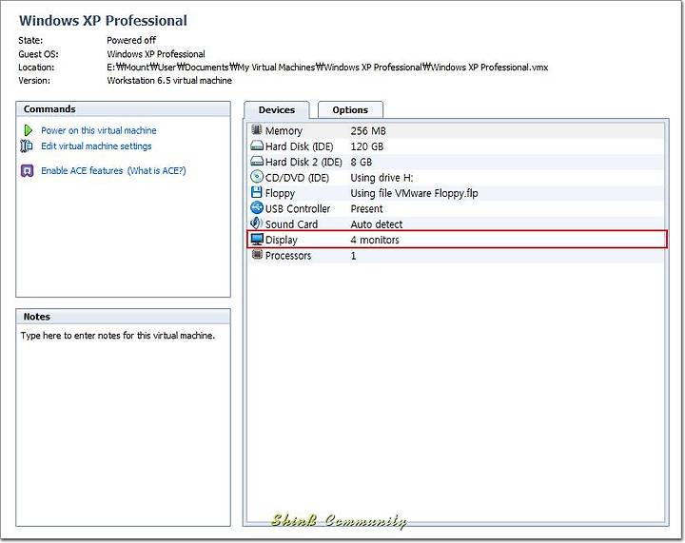This screenshot has height=543, width=685.
Task: Click the green Power on play icon
Action: [28, 130]
